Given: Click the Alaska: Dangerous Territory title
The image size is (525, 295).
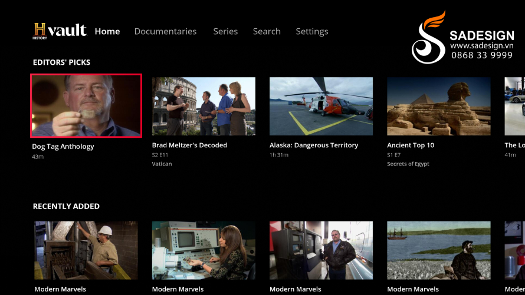Looking at the screenshot, I should coord(314,145).
